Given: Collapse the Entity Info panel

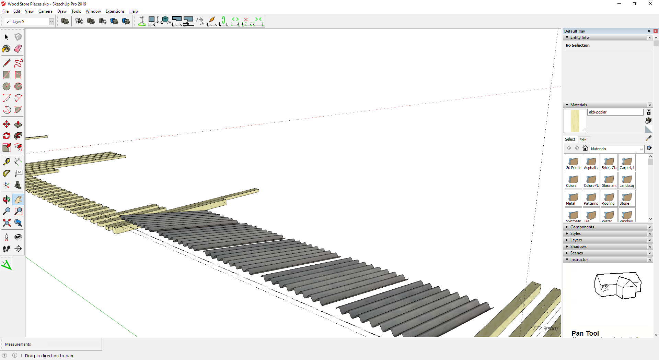Looking at the screenshot, I should [567, 37].
